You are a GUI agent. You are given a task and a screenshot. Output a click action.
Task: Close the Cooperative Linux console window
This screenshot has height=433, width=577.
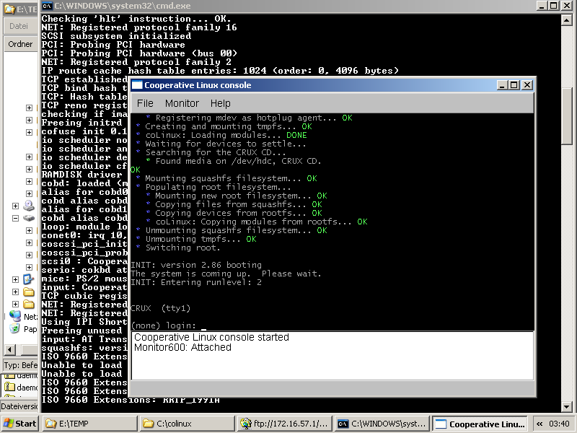point(527,85)
